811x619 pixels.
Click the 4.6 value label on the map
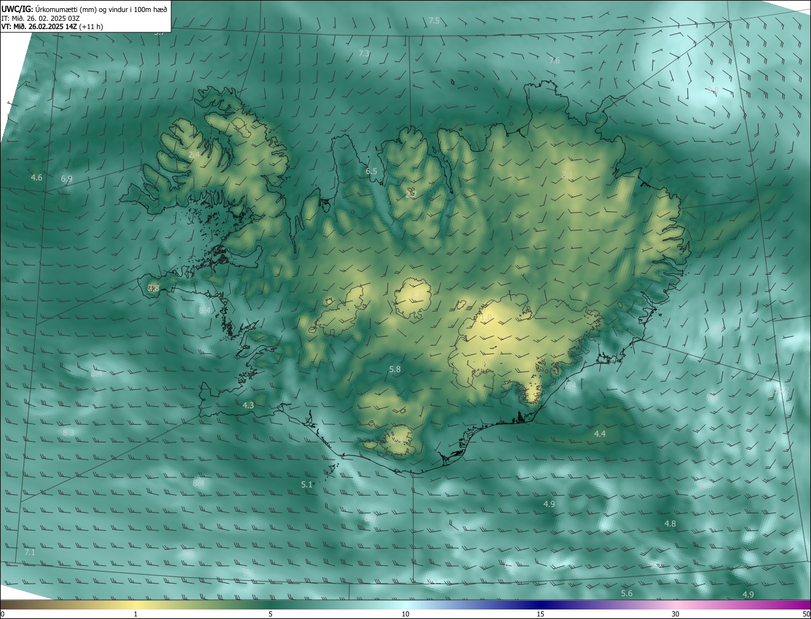coord(37,178)
